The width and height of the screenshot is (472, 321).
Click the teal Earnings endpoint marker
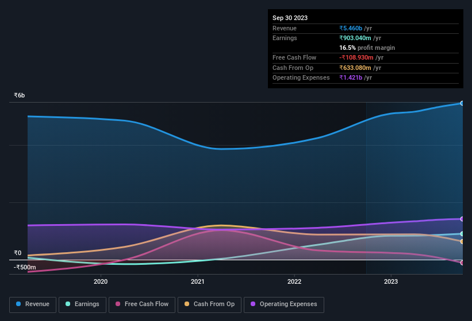point(462,234)
